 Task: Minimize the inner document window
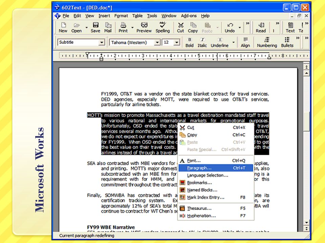(292, 16)
